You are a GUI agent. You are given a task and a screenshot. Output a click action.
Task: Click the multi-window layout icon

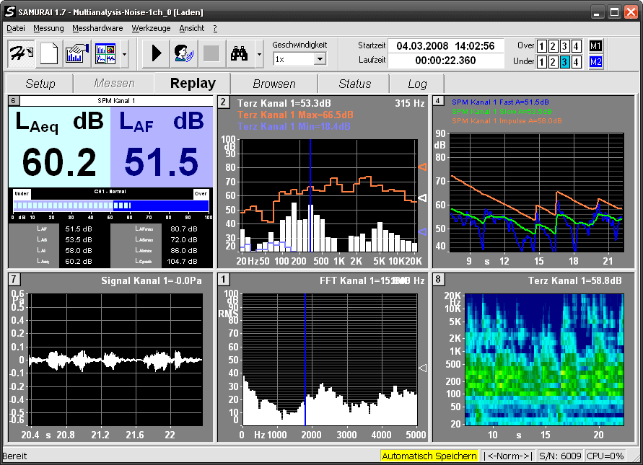coord(105,53)
